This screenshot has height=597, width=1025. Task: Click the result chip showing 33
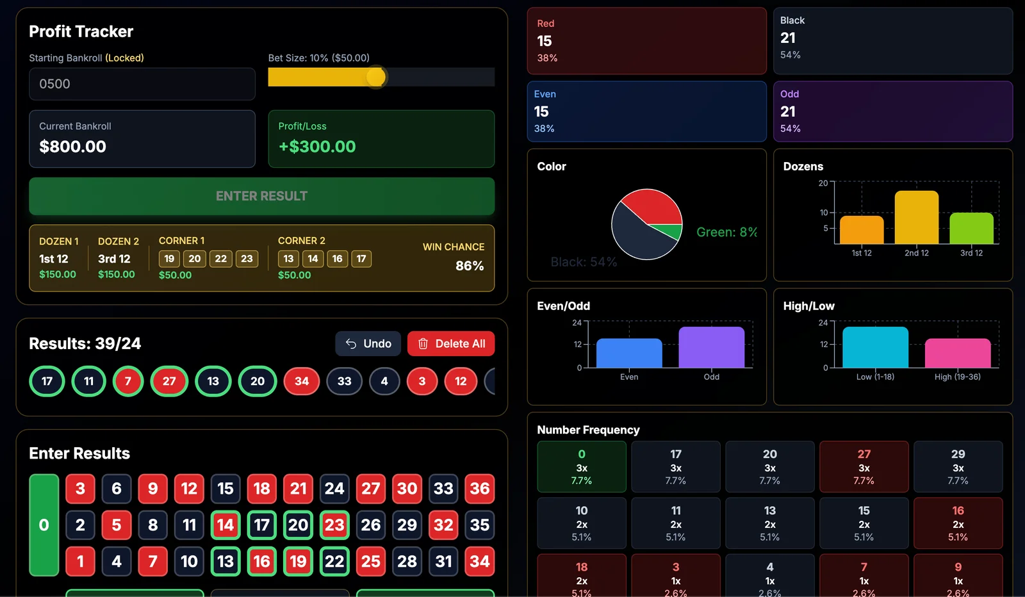[345, 381]
